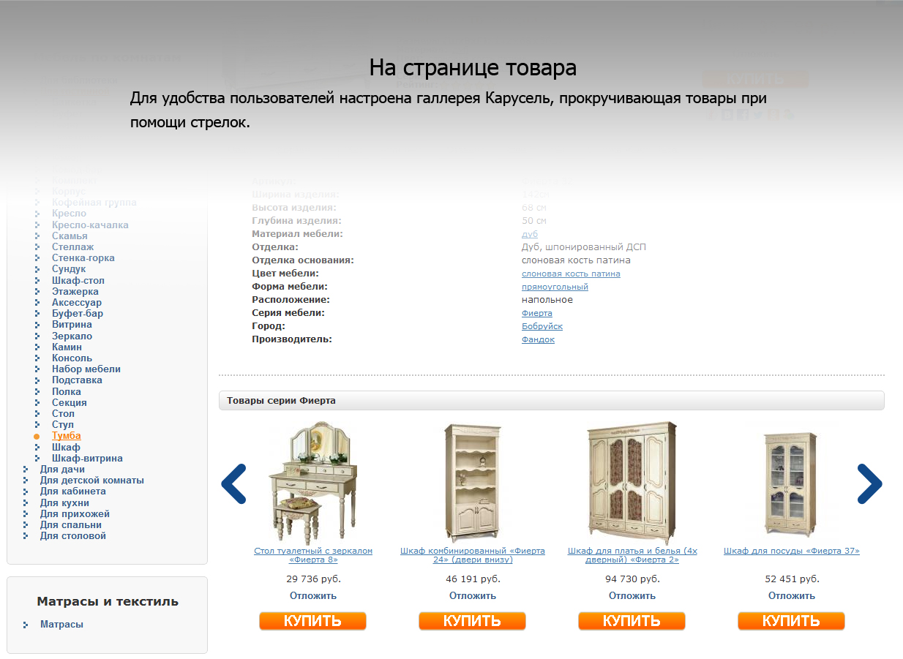903x659 pixels.
Task: Click bullet icon next to Для дачи
Action: point(26,470)
